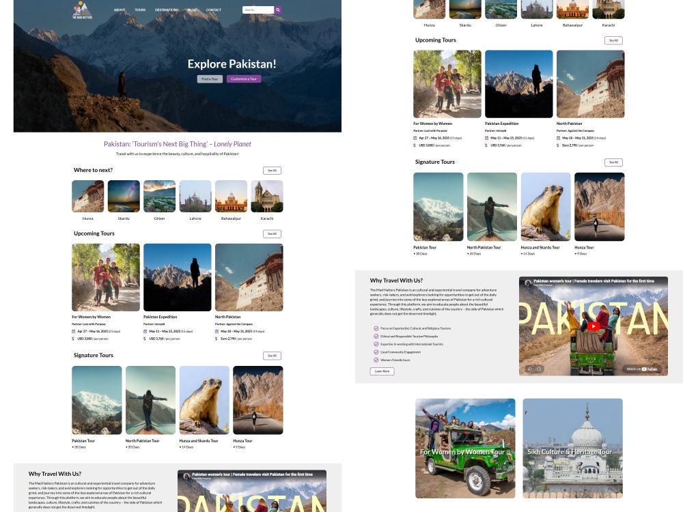The width and height of the screenshot is (683, 512).
Task: Click the purple search magnifier button
Action: click(x=277, y=10)
